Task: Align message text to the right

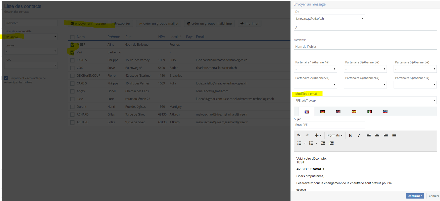Action: click(x=385, y=135)
